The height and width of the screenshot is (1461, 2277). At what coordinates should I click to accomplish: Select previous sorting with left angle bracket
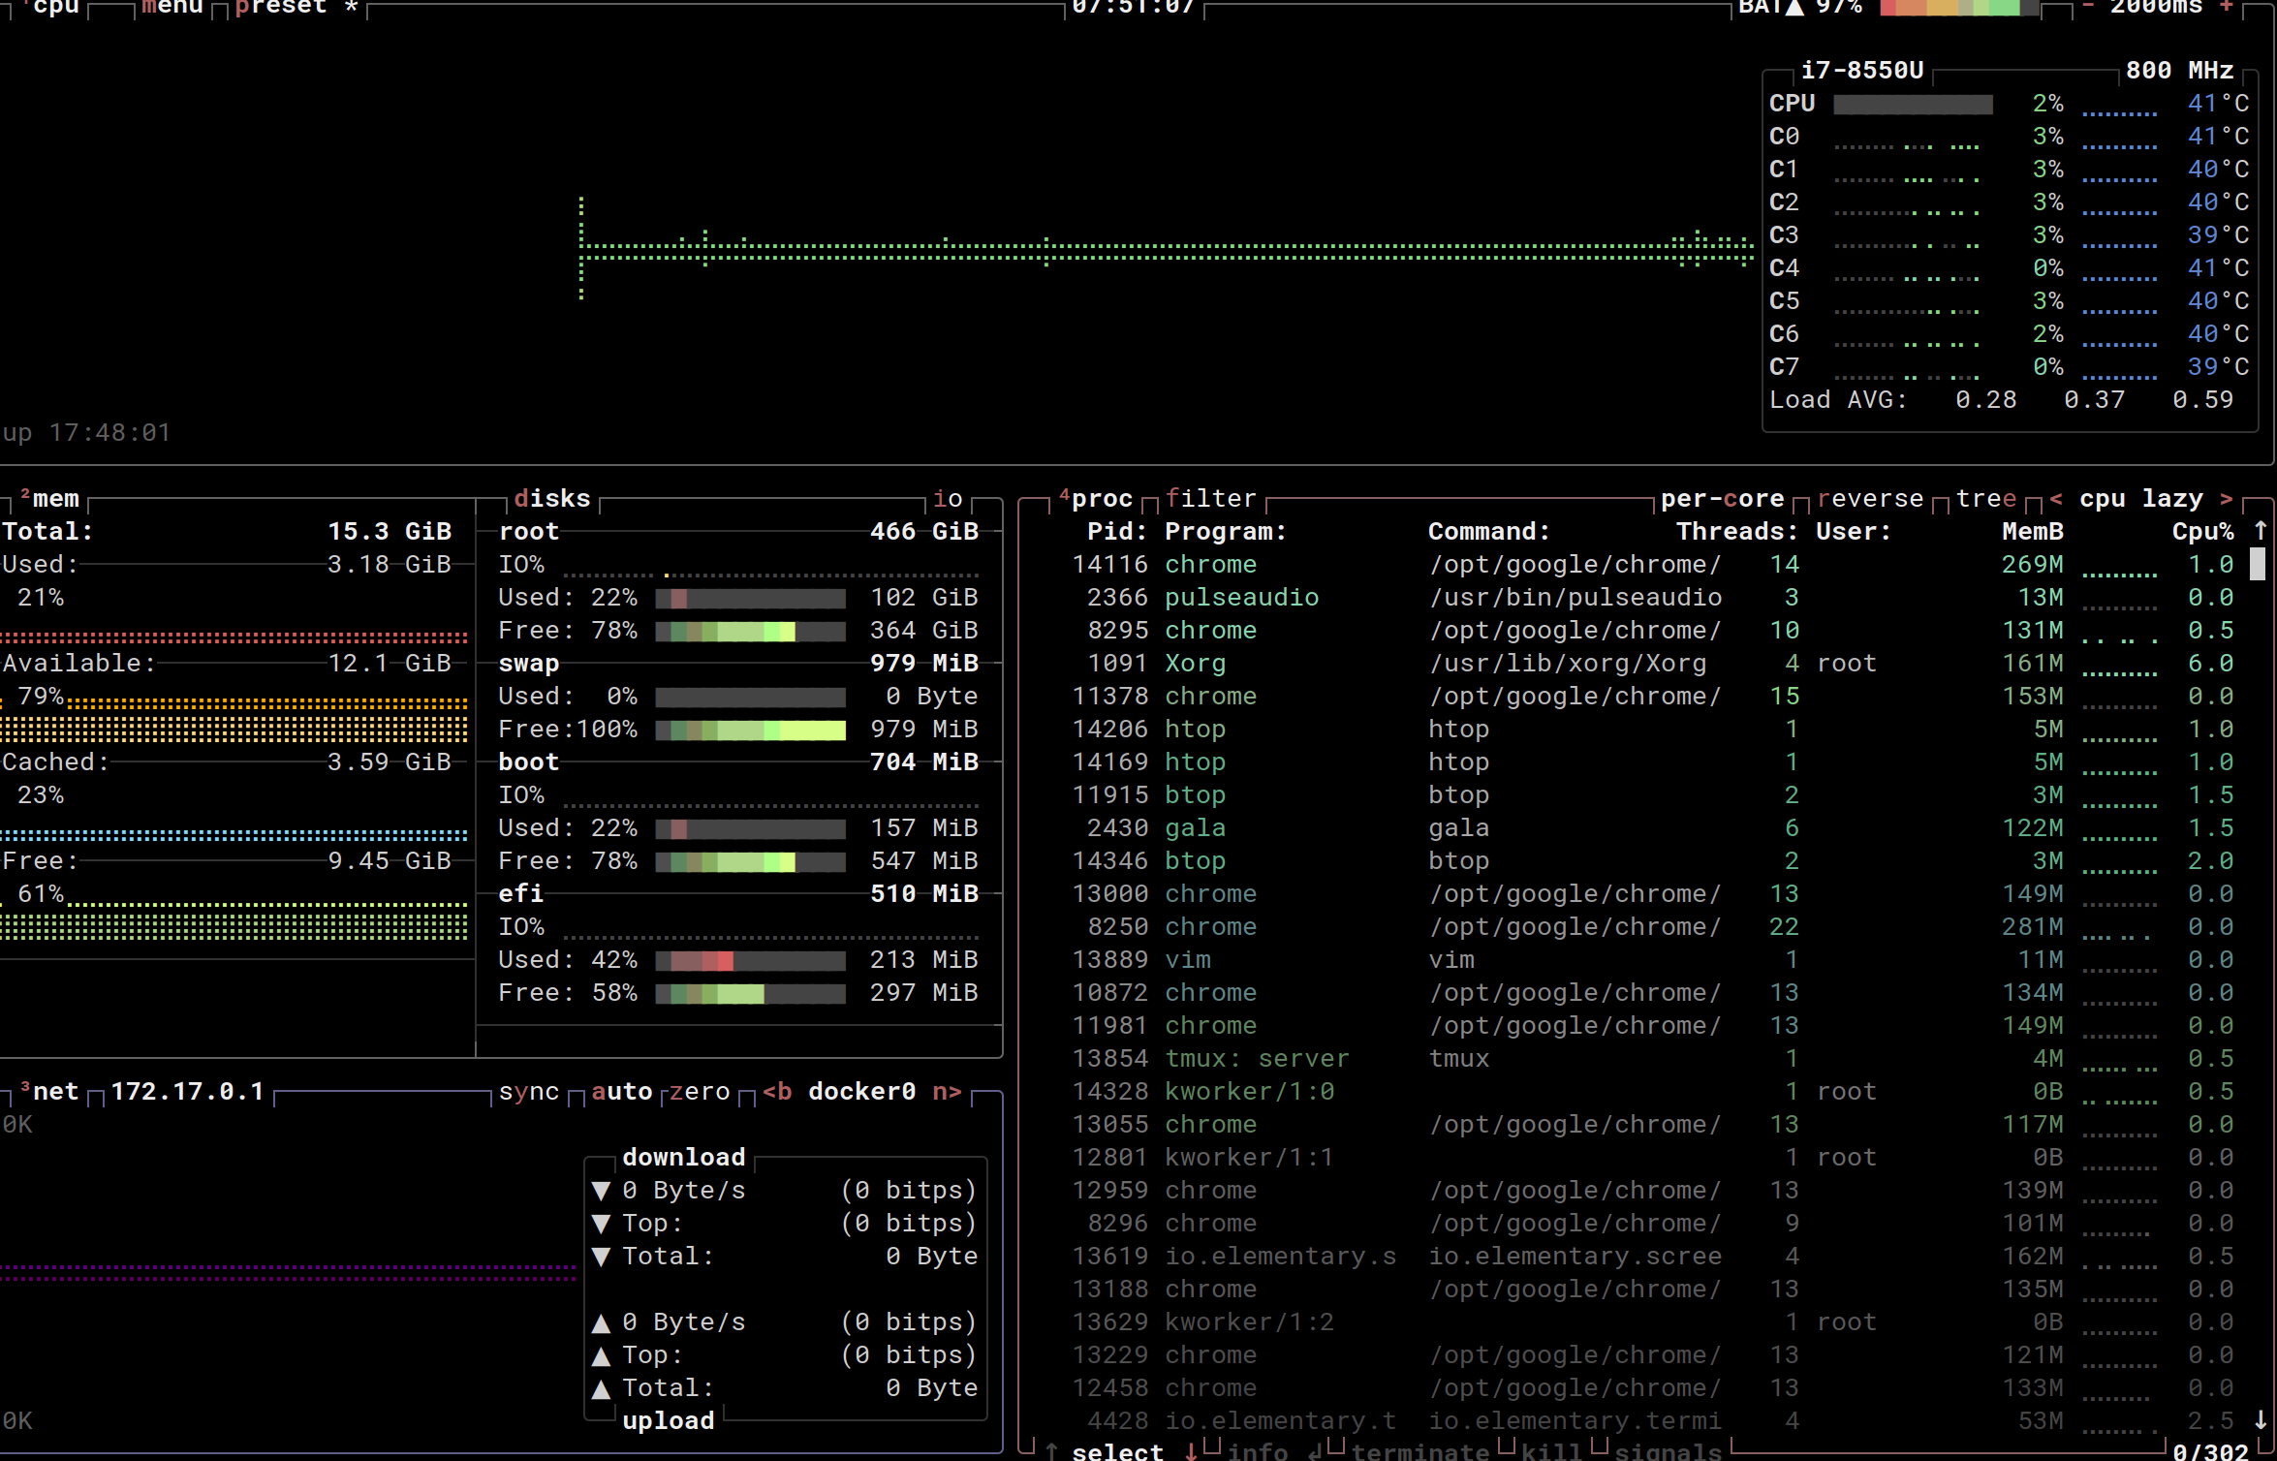point(2056,499)
